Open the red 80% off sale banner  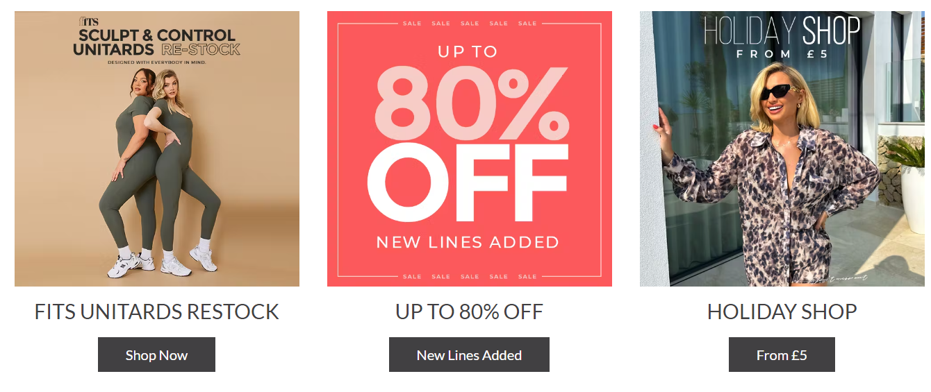point(470,148)
